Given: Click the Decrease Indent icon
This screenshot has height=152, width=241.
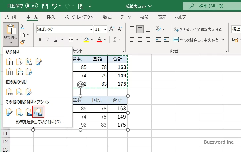Looking at the screenshot, I should click(158, 40).
